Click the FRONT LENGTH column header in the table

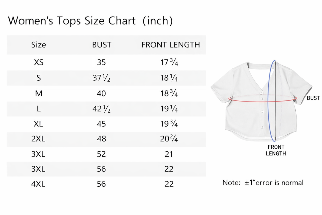coord(171,45)
